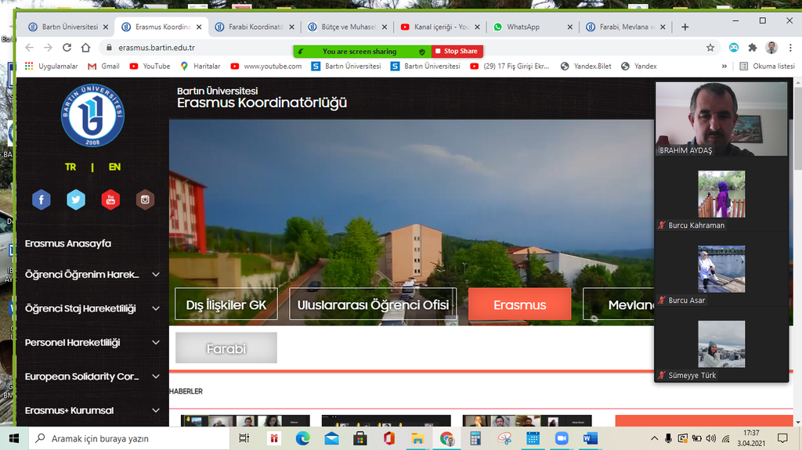Open the notification center icon
This screenshot has width=802, height=450.
pyautogui.click(x=782, y=438)
